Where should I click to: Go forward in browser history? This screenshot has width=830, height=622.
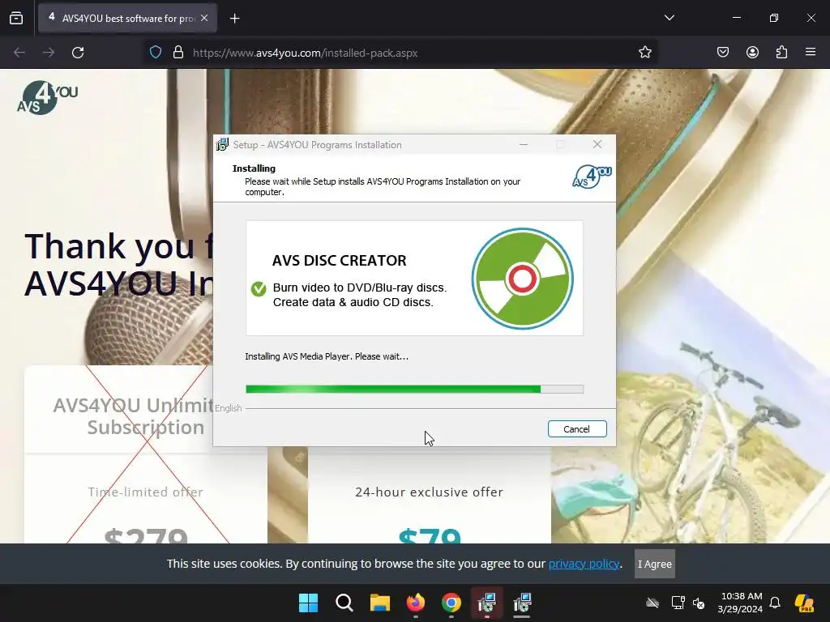49,53
